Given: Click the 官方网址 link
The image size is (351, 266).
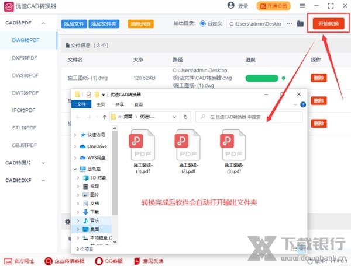Looking at the screenshot, I should tap(19, 261).
